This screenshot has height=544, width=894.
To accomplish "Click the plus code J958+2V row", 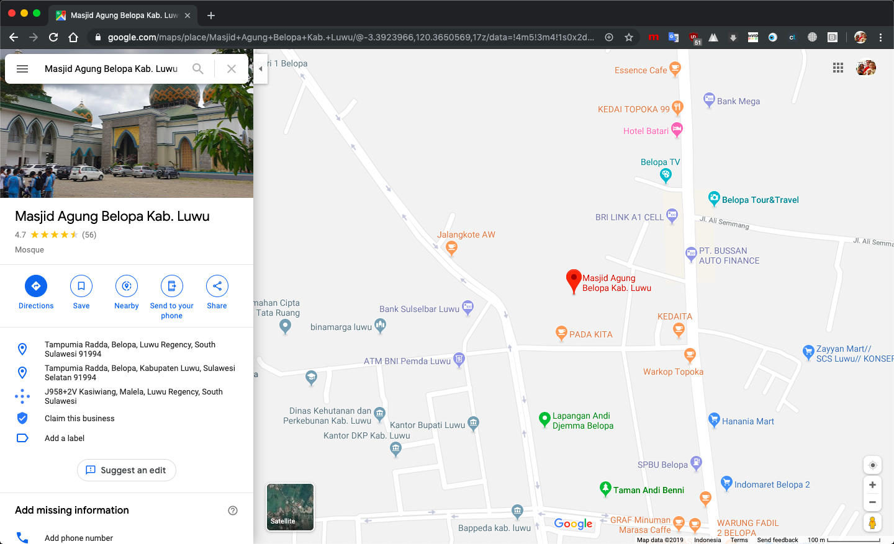I will pyautogui.click(x=127, y=396).
